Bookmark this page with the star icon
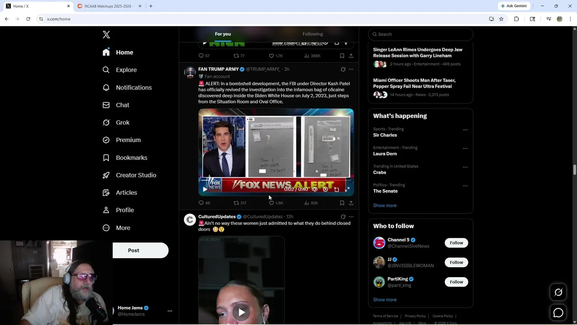The width and height of the screenshot is (577, 325). (501, 19)
